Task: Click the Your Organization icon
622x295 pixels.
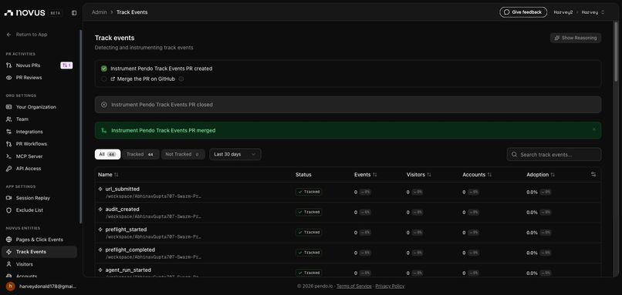Action: (8, 107)
